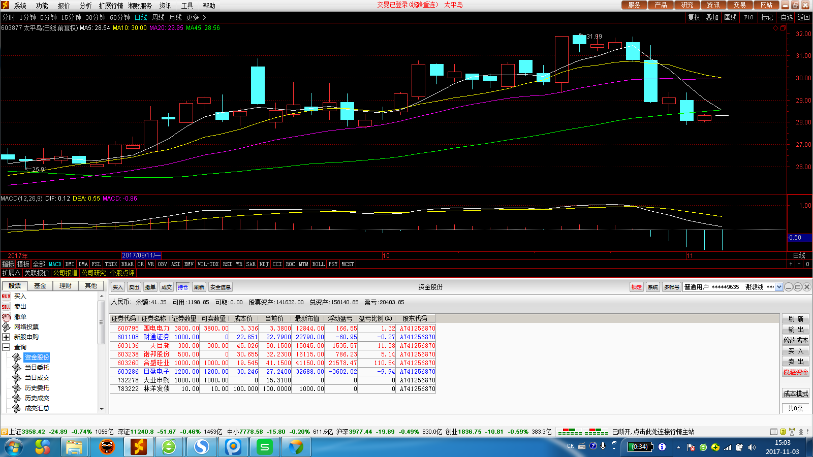Switch chart to 周线 period

[158, 17]
